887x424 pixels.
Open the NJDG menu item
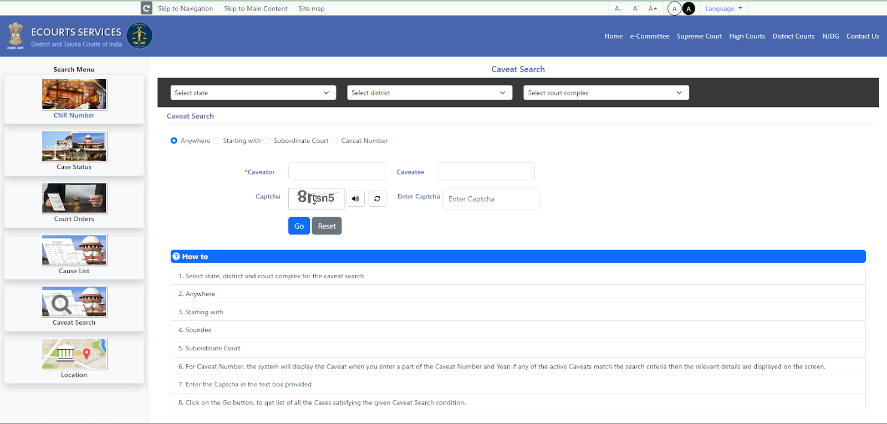[x=830, y=37]
